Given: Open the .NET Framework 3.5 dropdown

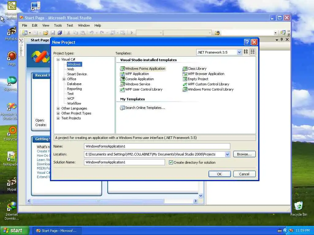Looking at the screenshot, I should [239, 52].
